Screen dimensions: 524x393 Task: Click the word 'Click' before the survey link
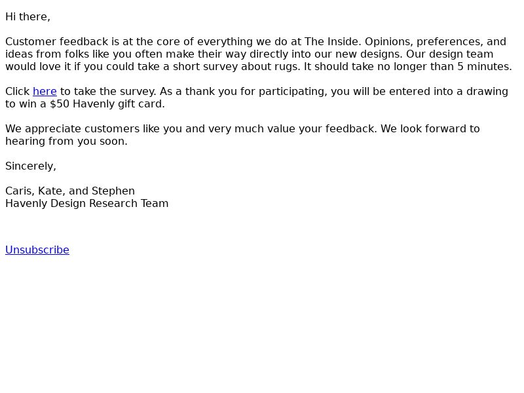(x=18, y=92)
